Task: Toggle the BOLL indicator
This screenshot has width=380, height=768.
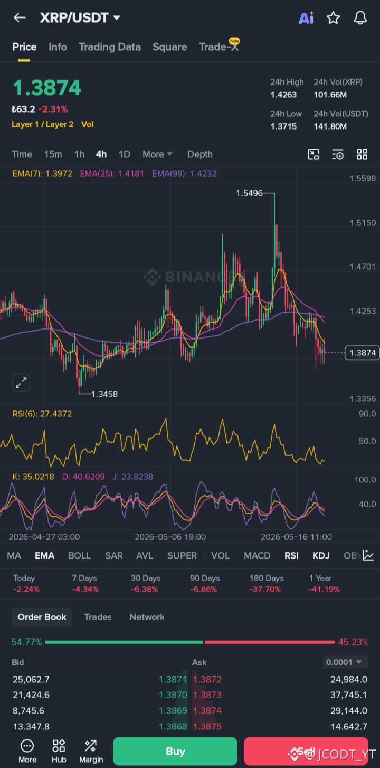Action: tap(80, 555)
